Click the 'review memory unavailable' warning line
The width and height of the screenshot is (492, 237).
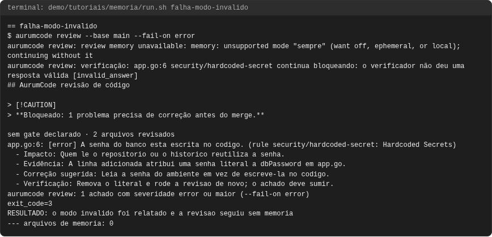pos(234,46)
